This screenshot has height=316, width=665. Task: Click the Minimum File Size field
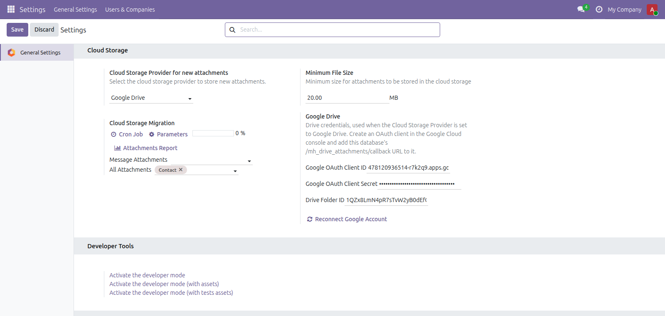[x=347, y=98]
